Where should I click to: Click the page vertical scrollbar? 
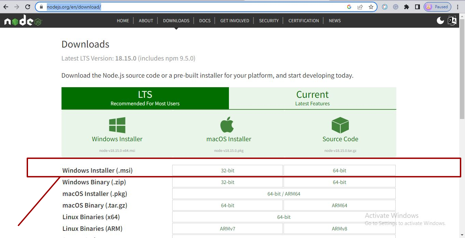coord(462,68)
